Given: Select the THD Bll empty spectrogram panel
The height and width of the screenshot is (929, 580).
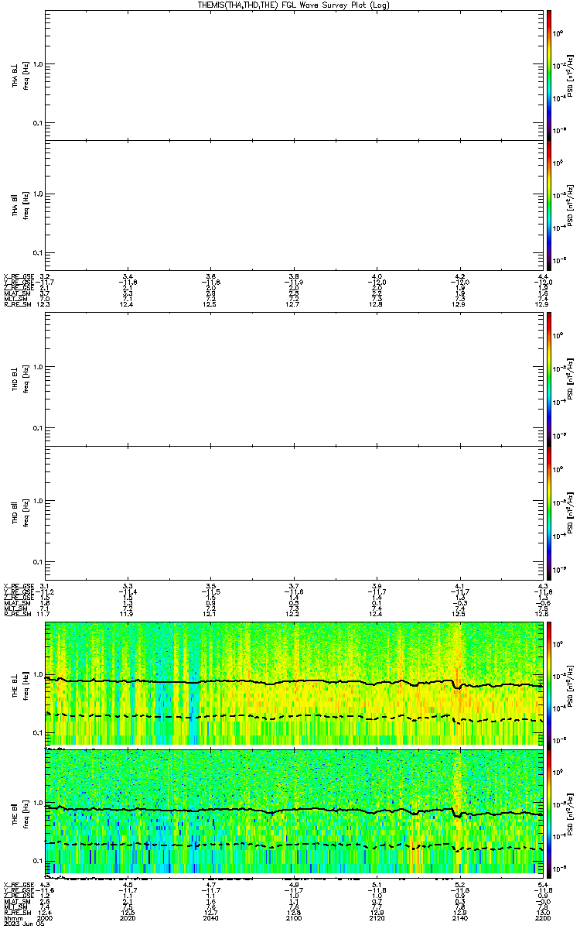Looking at the screenshot, I should click(x=295, y=511).
